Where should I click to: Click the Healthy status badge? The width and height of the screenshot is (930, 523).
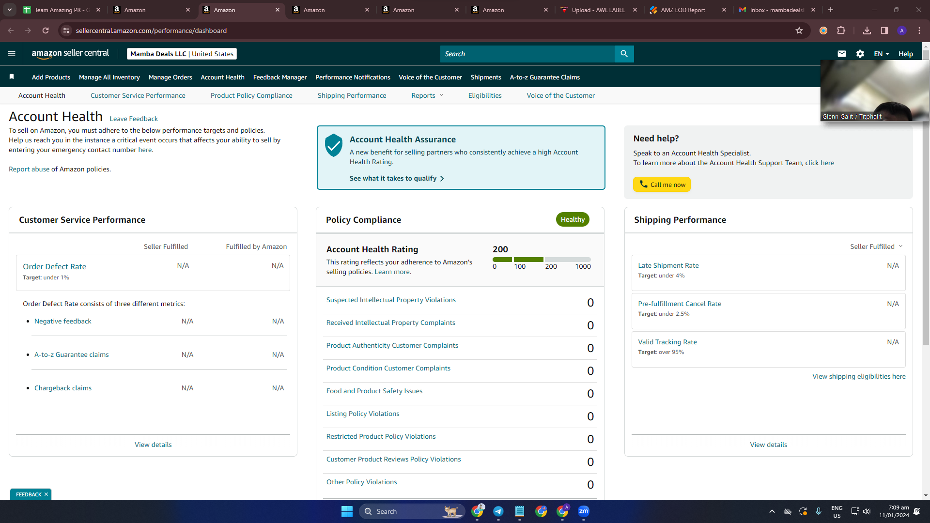point(573,219)
